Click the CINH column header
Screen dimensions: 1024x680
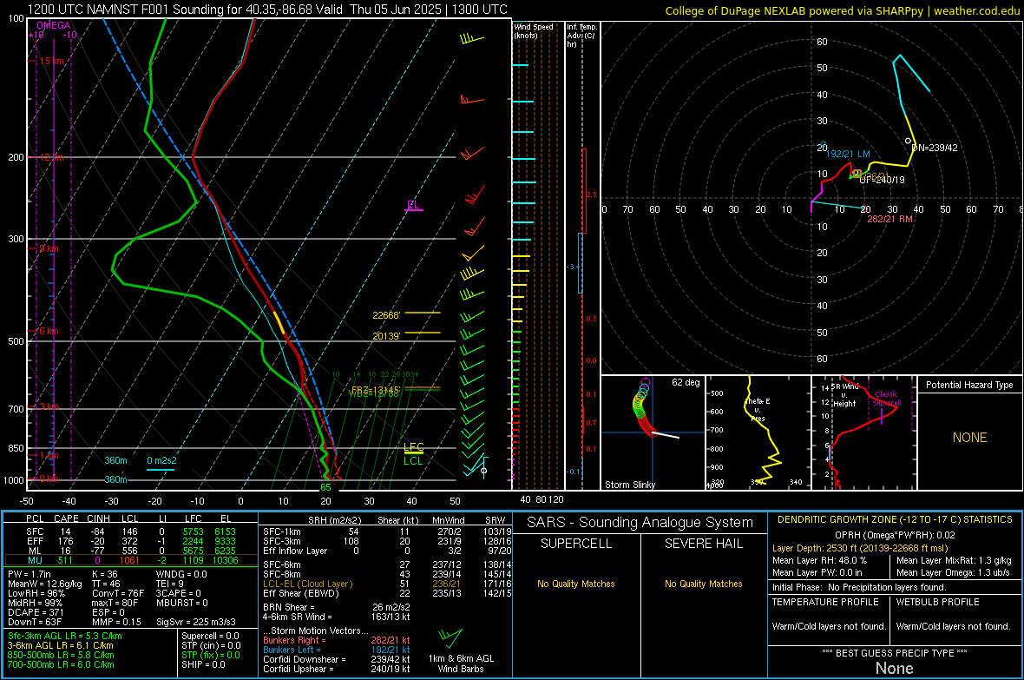coord(98,518)
